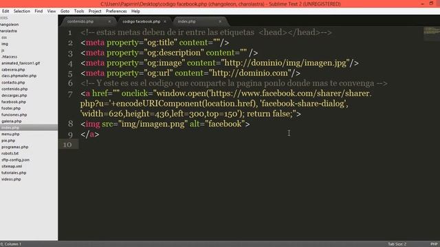The height and width of the screenshot is (247, 440).
Task: Open pie.php in the sidebar
Action: point(8,141)
